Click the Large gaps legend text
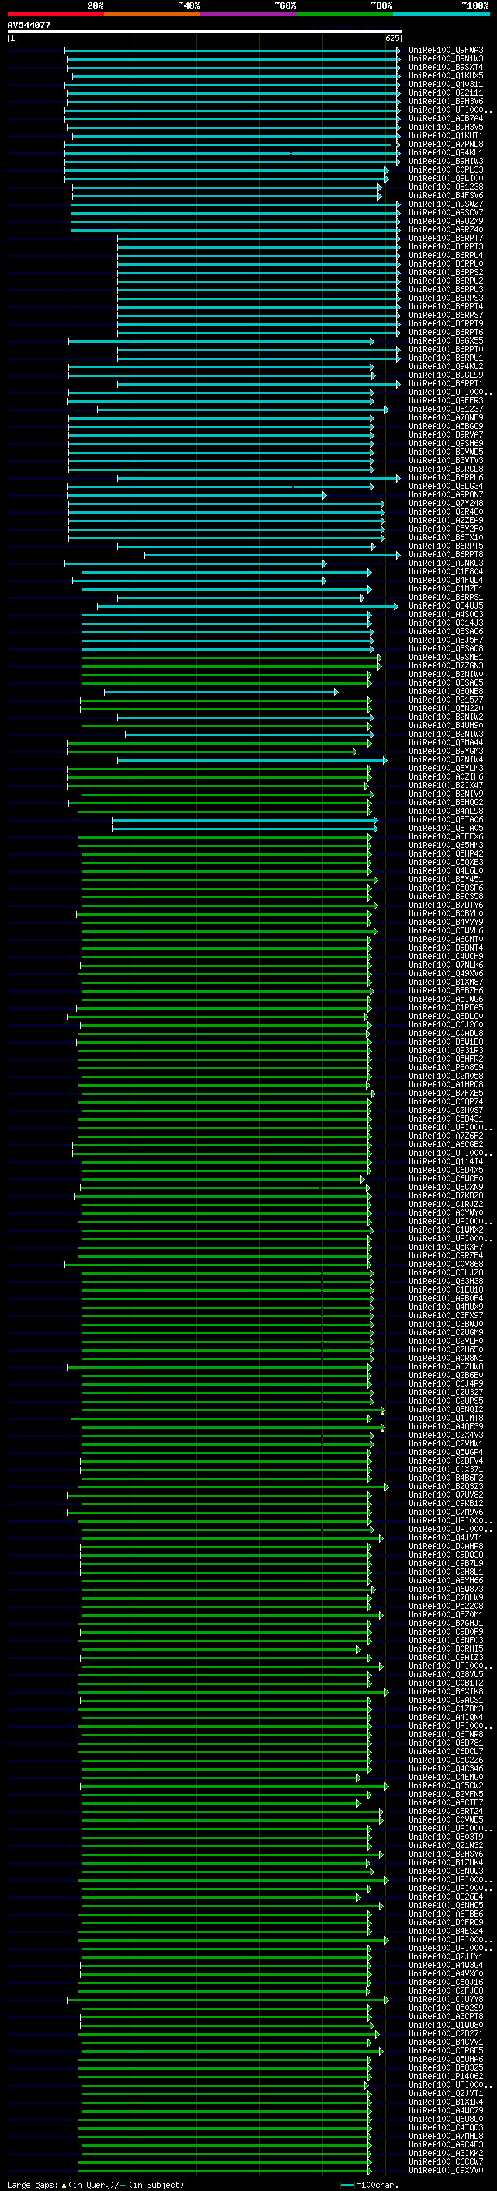The image size is (497, 2191). (x=96, y=2184)
